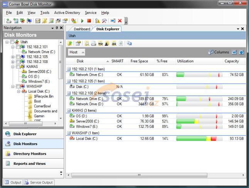249x188 pixels.
Task: Open the Reports and Views navigation pane
Action: pyautogui.click(x=34, y=164)
